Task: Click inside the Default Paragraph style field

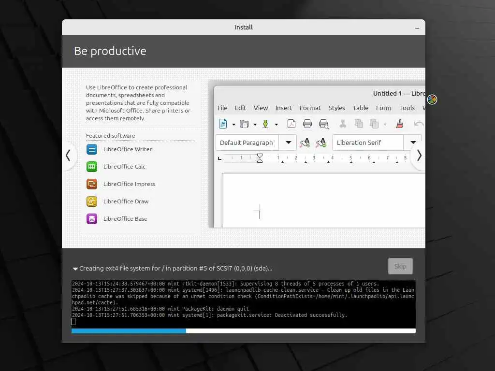Action: pos(247,143)
